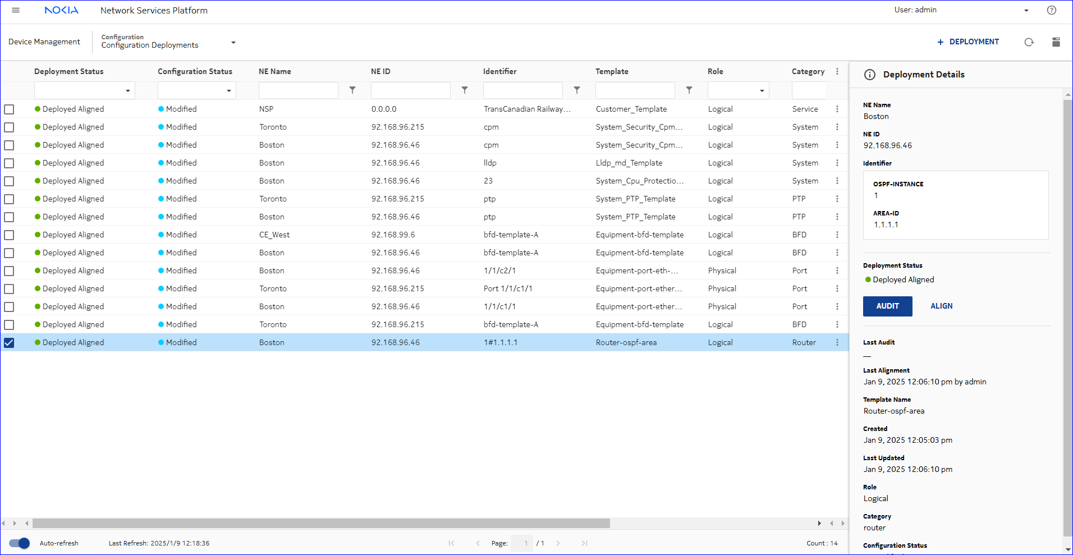The height and width of the screenshot is (555, 1073).
Task: Open the hamburger main menu
Action: pos(16,10)
